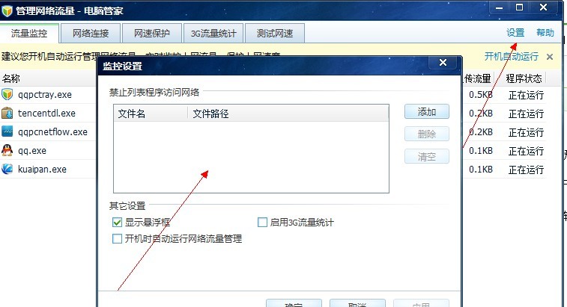Click the qq.exe penguin icon
The width and height of the screenshot is (567, 307).
[7, 150]
